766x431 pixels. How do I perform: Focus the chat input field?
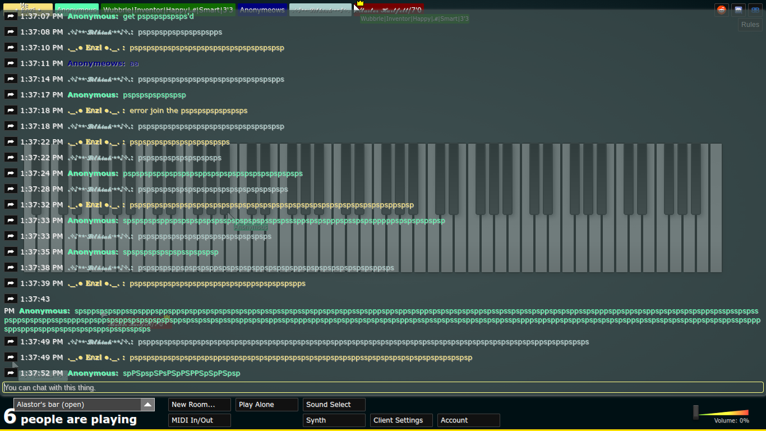383,388
